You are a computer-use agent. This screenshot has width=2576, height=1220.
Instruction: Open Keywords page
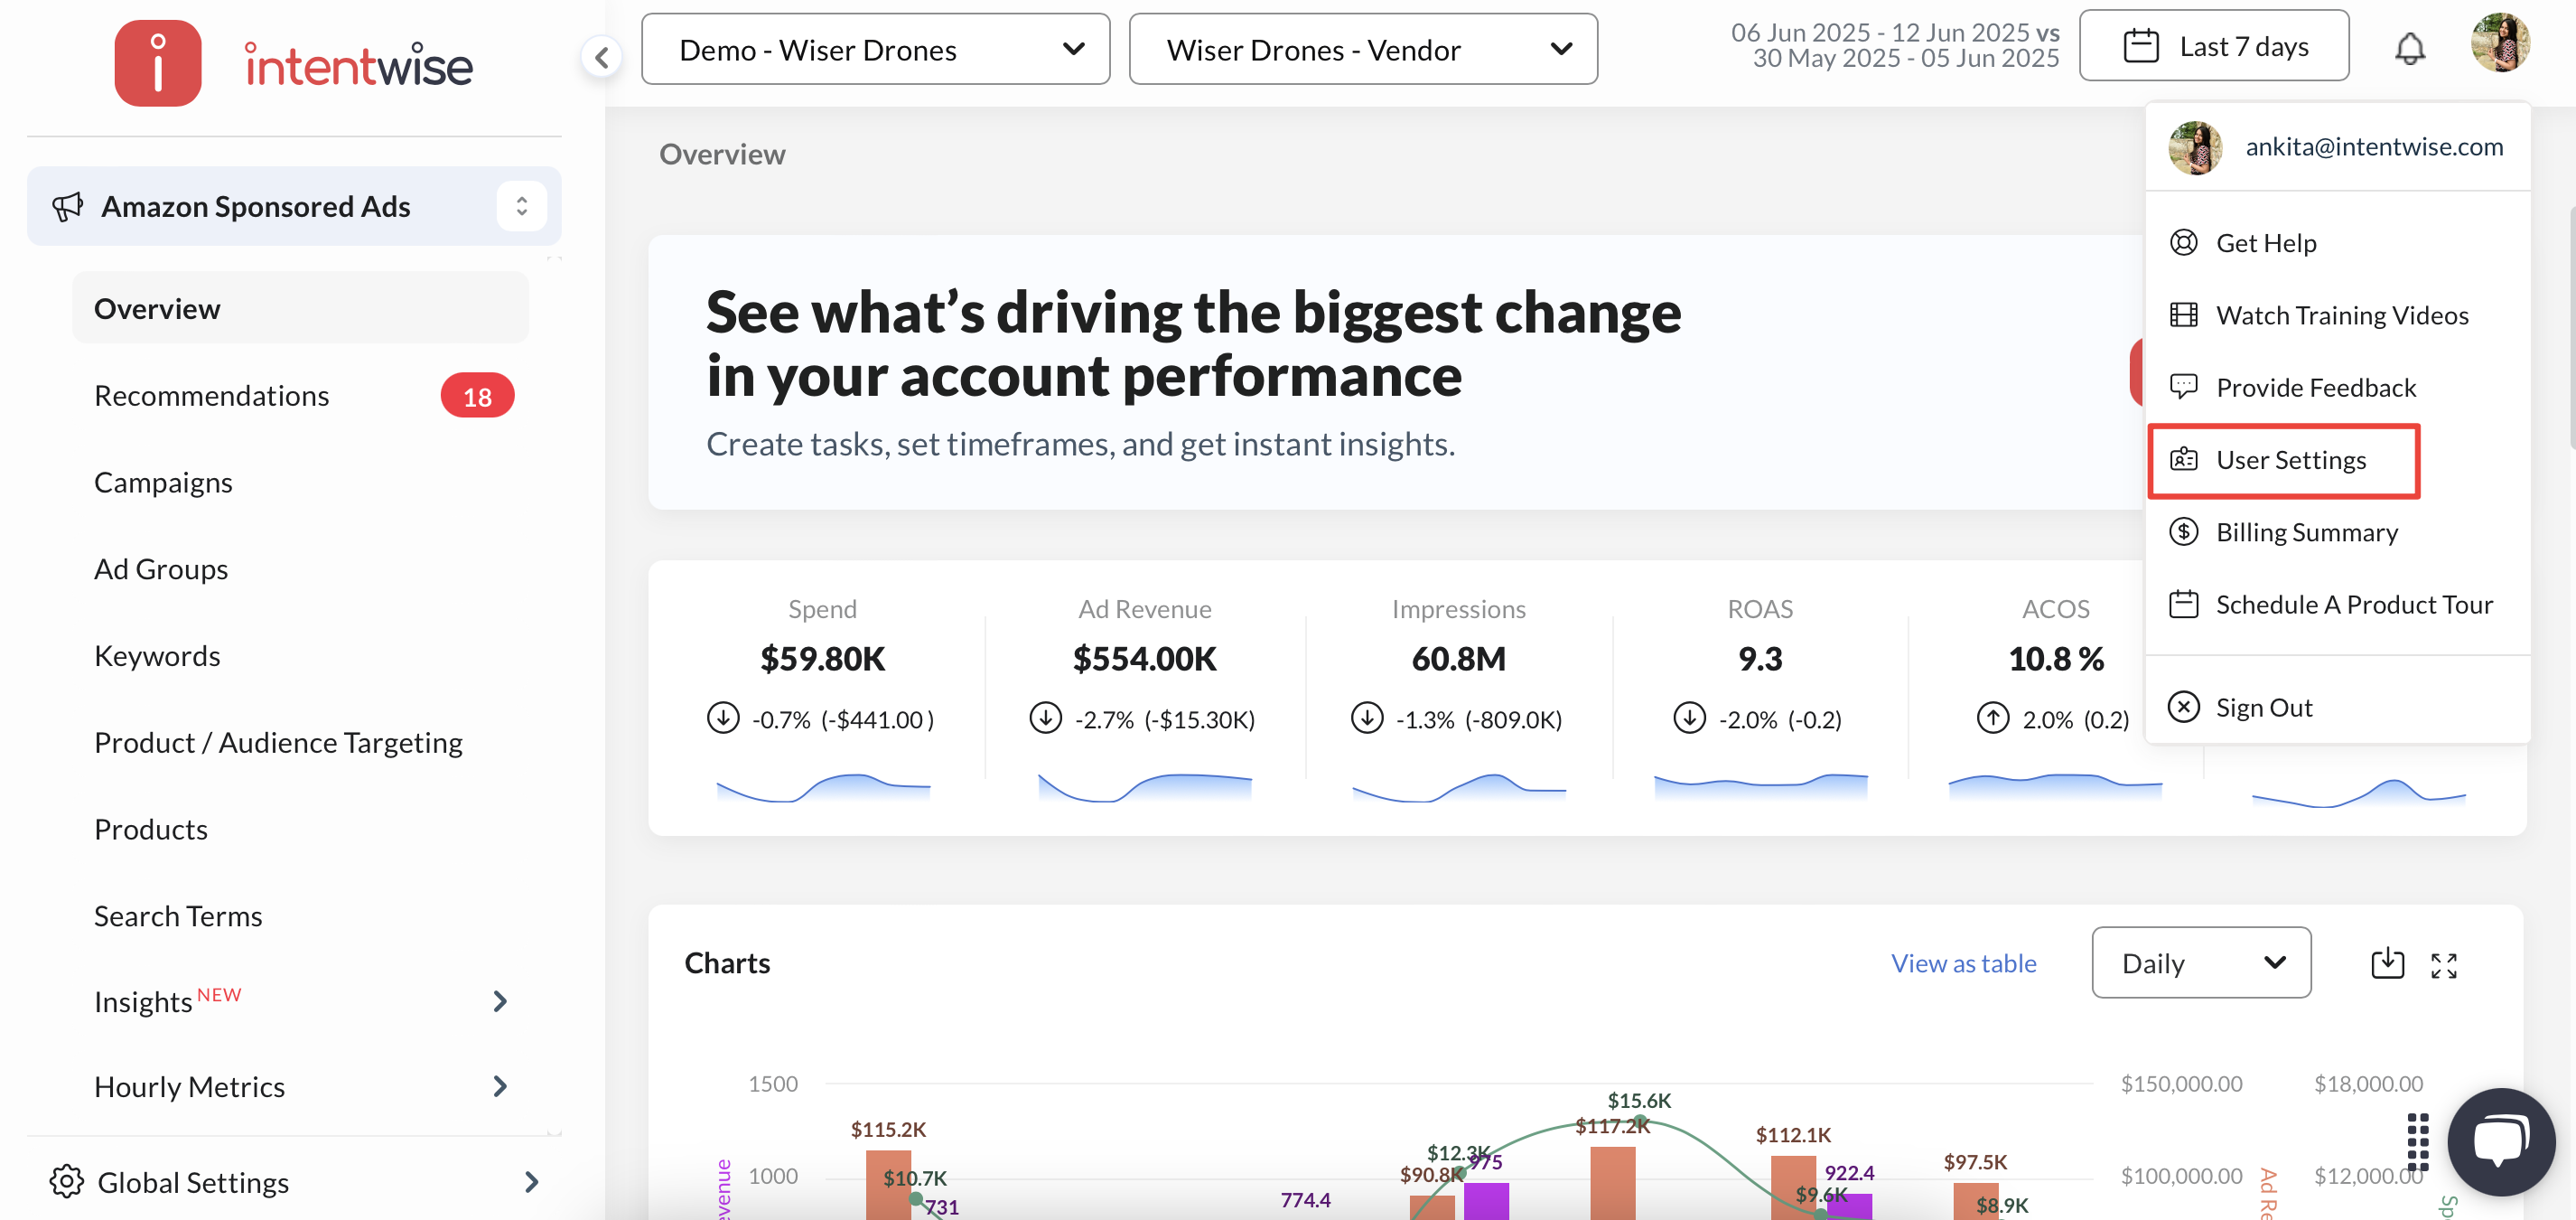tap(157, 655)
